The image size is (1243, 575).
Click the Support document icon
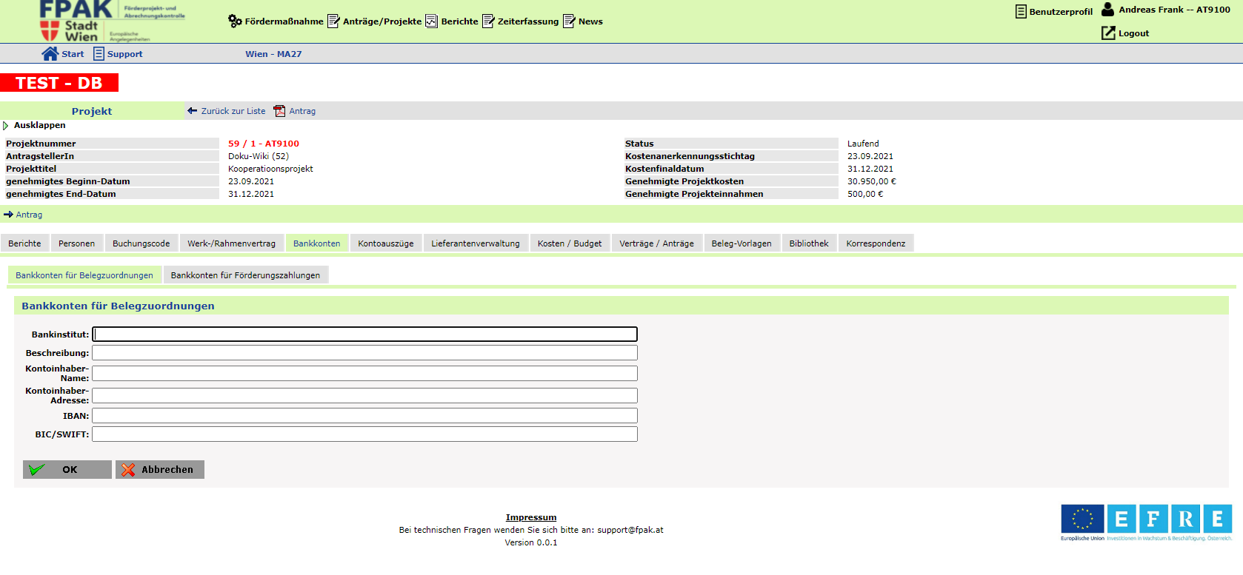(99, 53)
